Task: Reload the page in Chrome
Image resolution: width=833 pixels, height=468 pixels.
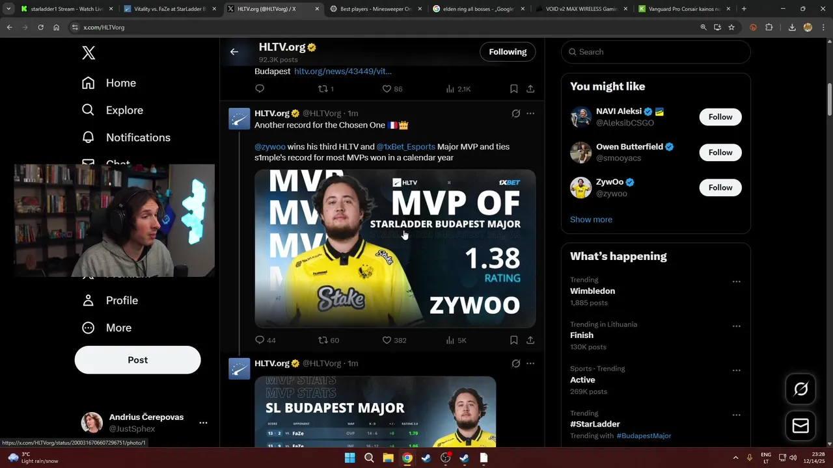Action: 40,27
